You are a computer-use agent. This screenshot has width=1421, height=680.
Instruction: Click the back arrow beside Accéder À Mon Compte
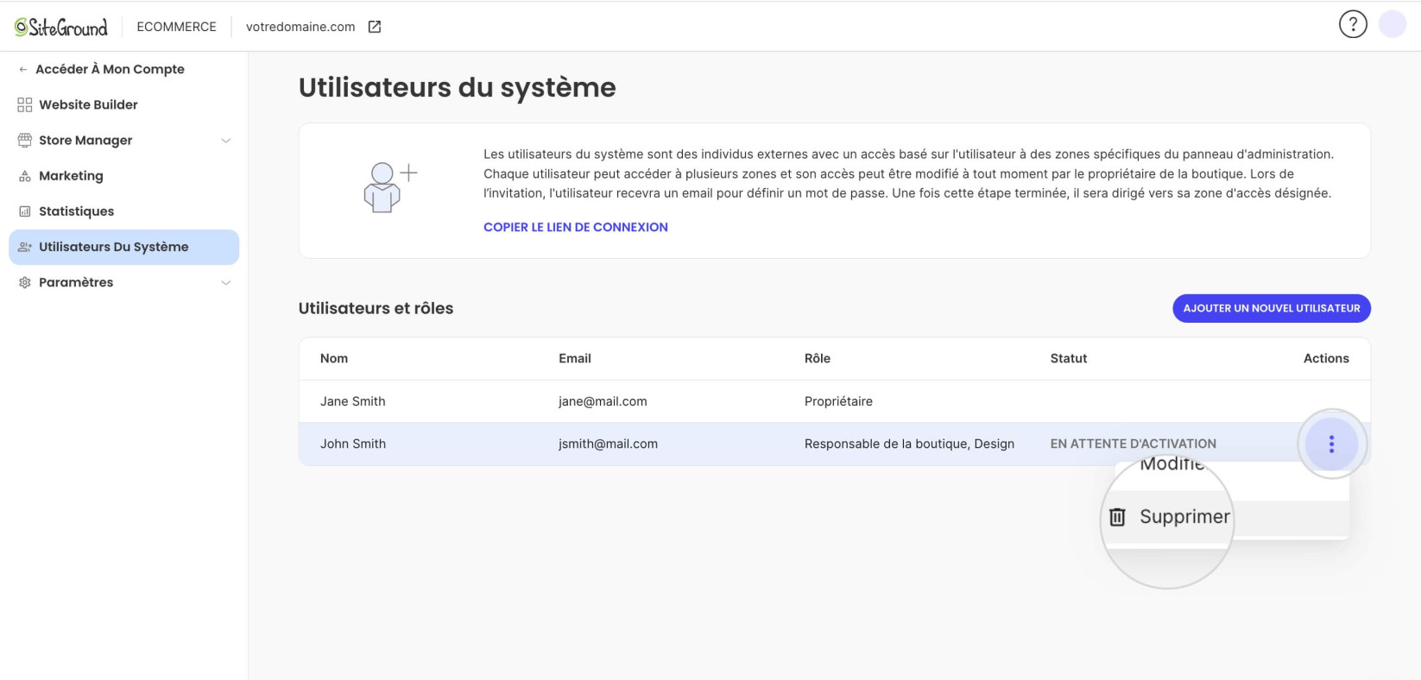[x=22, y=69]
